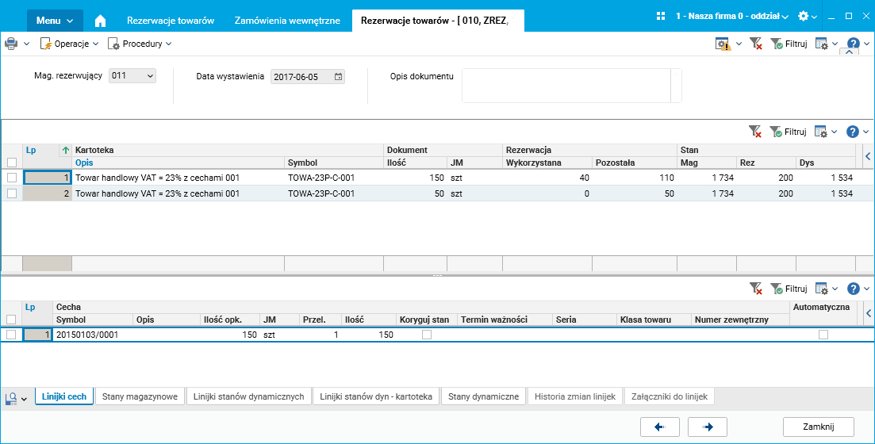Go to previous document with left arrow
875x444 pixels.
[x=659, y=427]
